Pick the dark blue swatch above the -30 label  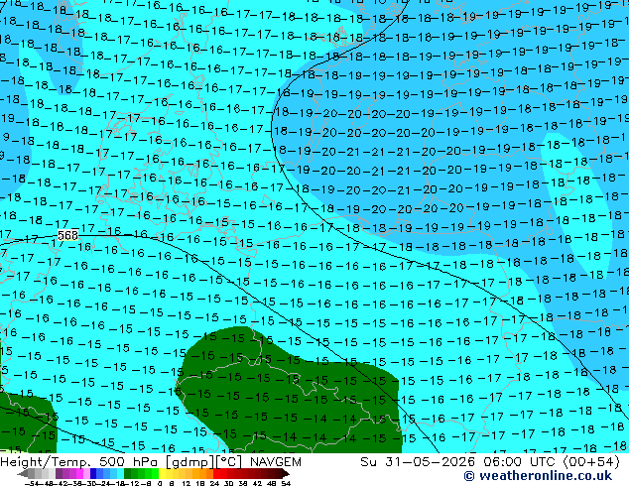coord(93,474)
